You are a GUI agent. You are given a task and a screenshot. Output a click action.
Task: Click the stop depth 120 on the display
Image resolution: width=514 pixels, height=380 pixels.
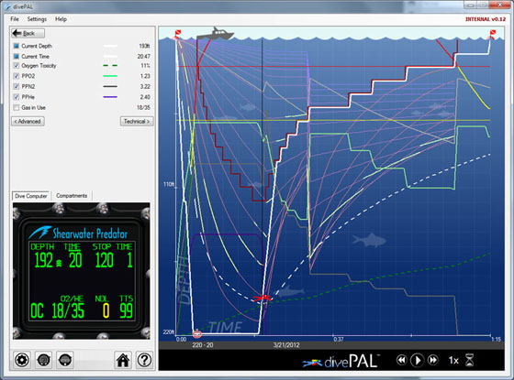pos(105,261)
